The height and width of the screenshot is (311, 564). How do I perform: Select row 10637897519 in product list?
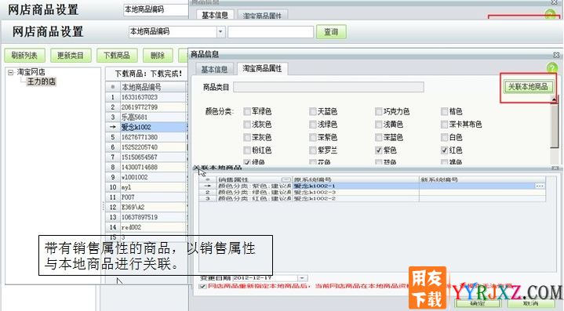click(x=146, y=217)
